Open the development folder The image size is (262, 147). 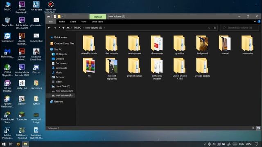point(134,45)
